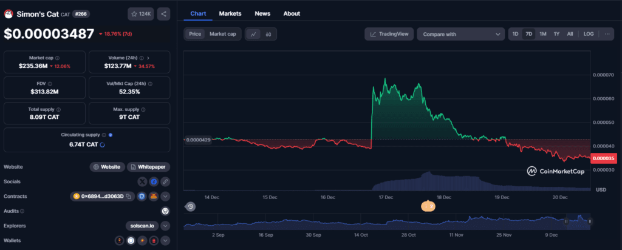622x250 pixels.
Task: Select the line chart type icon
Action: [253, 34]
